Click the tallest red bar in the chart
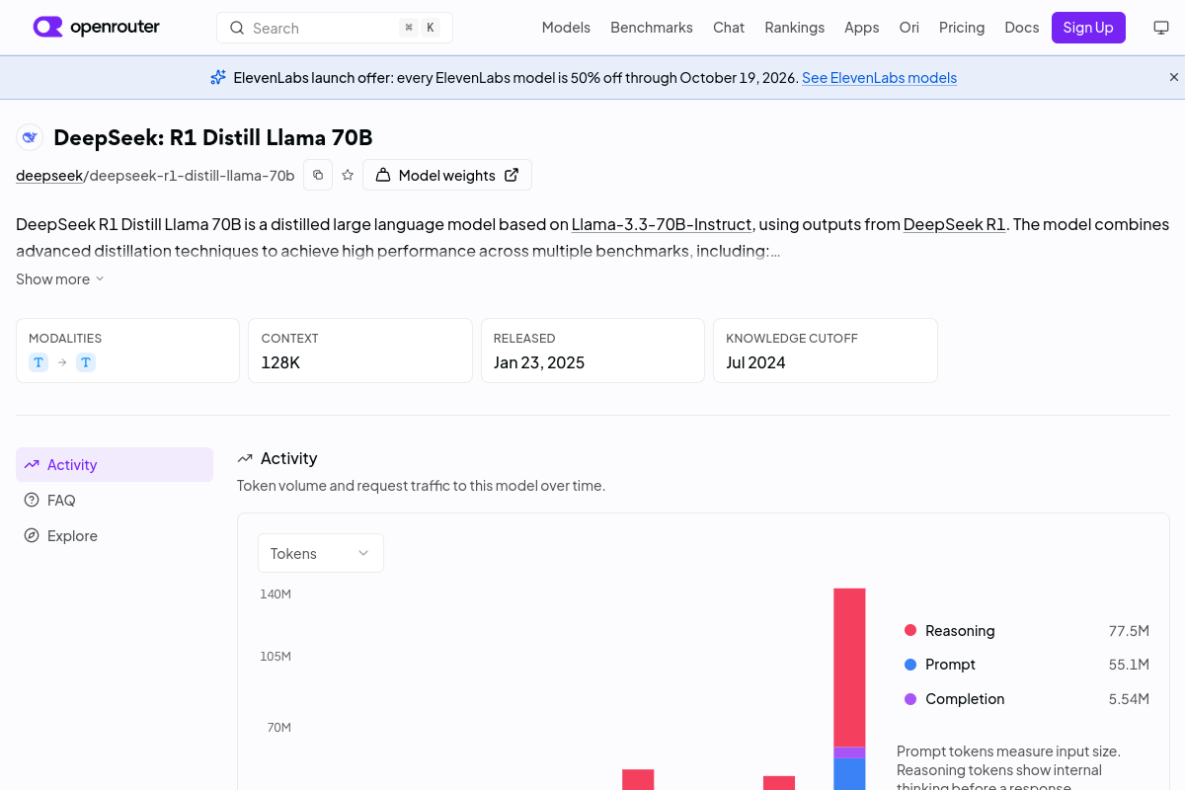Screen dimensions: 1185x790 (849, 668)
